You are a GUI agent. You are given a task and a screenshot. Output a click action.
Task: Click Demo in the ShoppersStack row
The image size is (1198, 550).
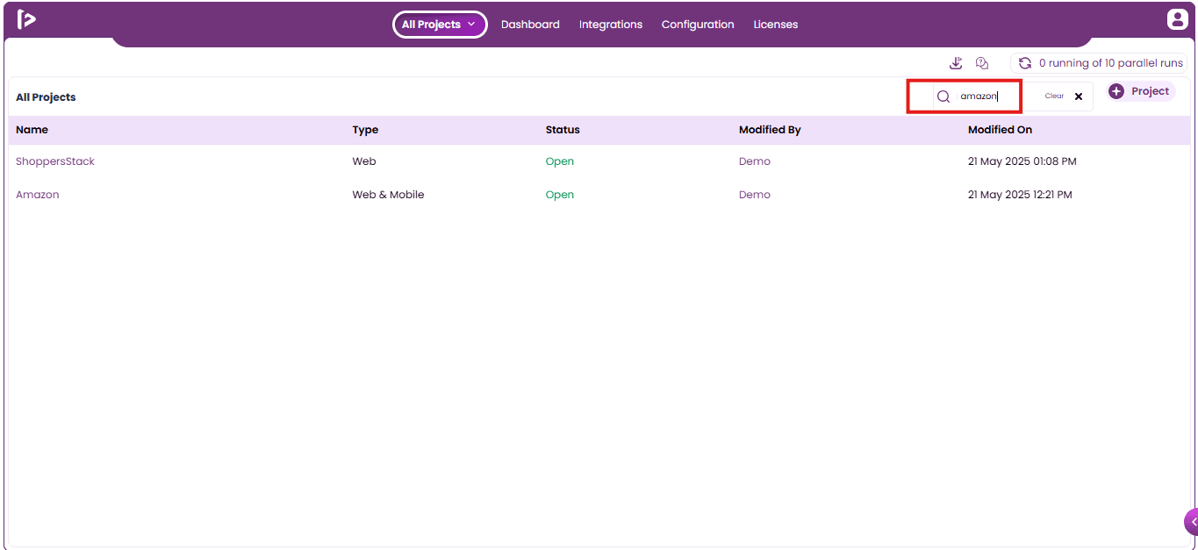point(755,161)
